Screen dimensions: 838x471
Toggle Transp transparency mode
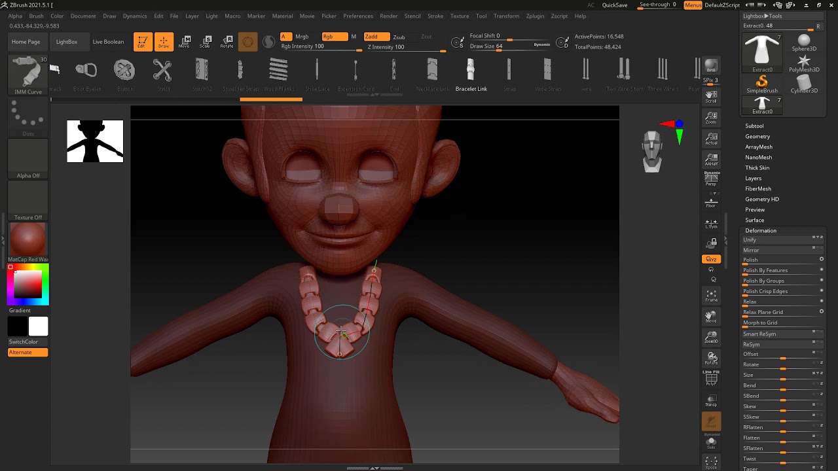click(711, 400)
